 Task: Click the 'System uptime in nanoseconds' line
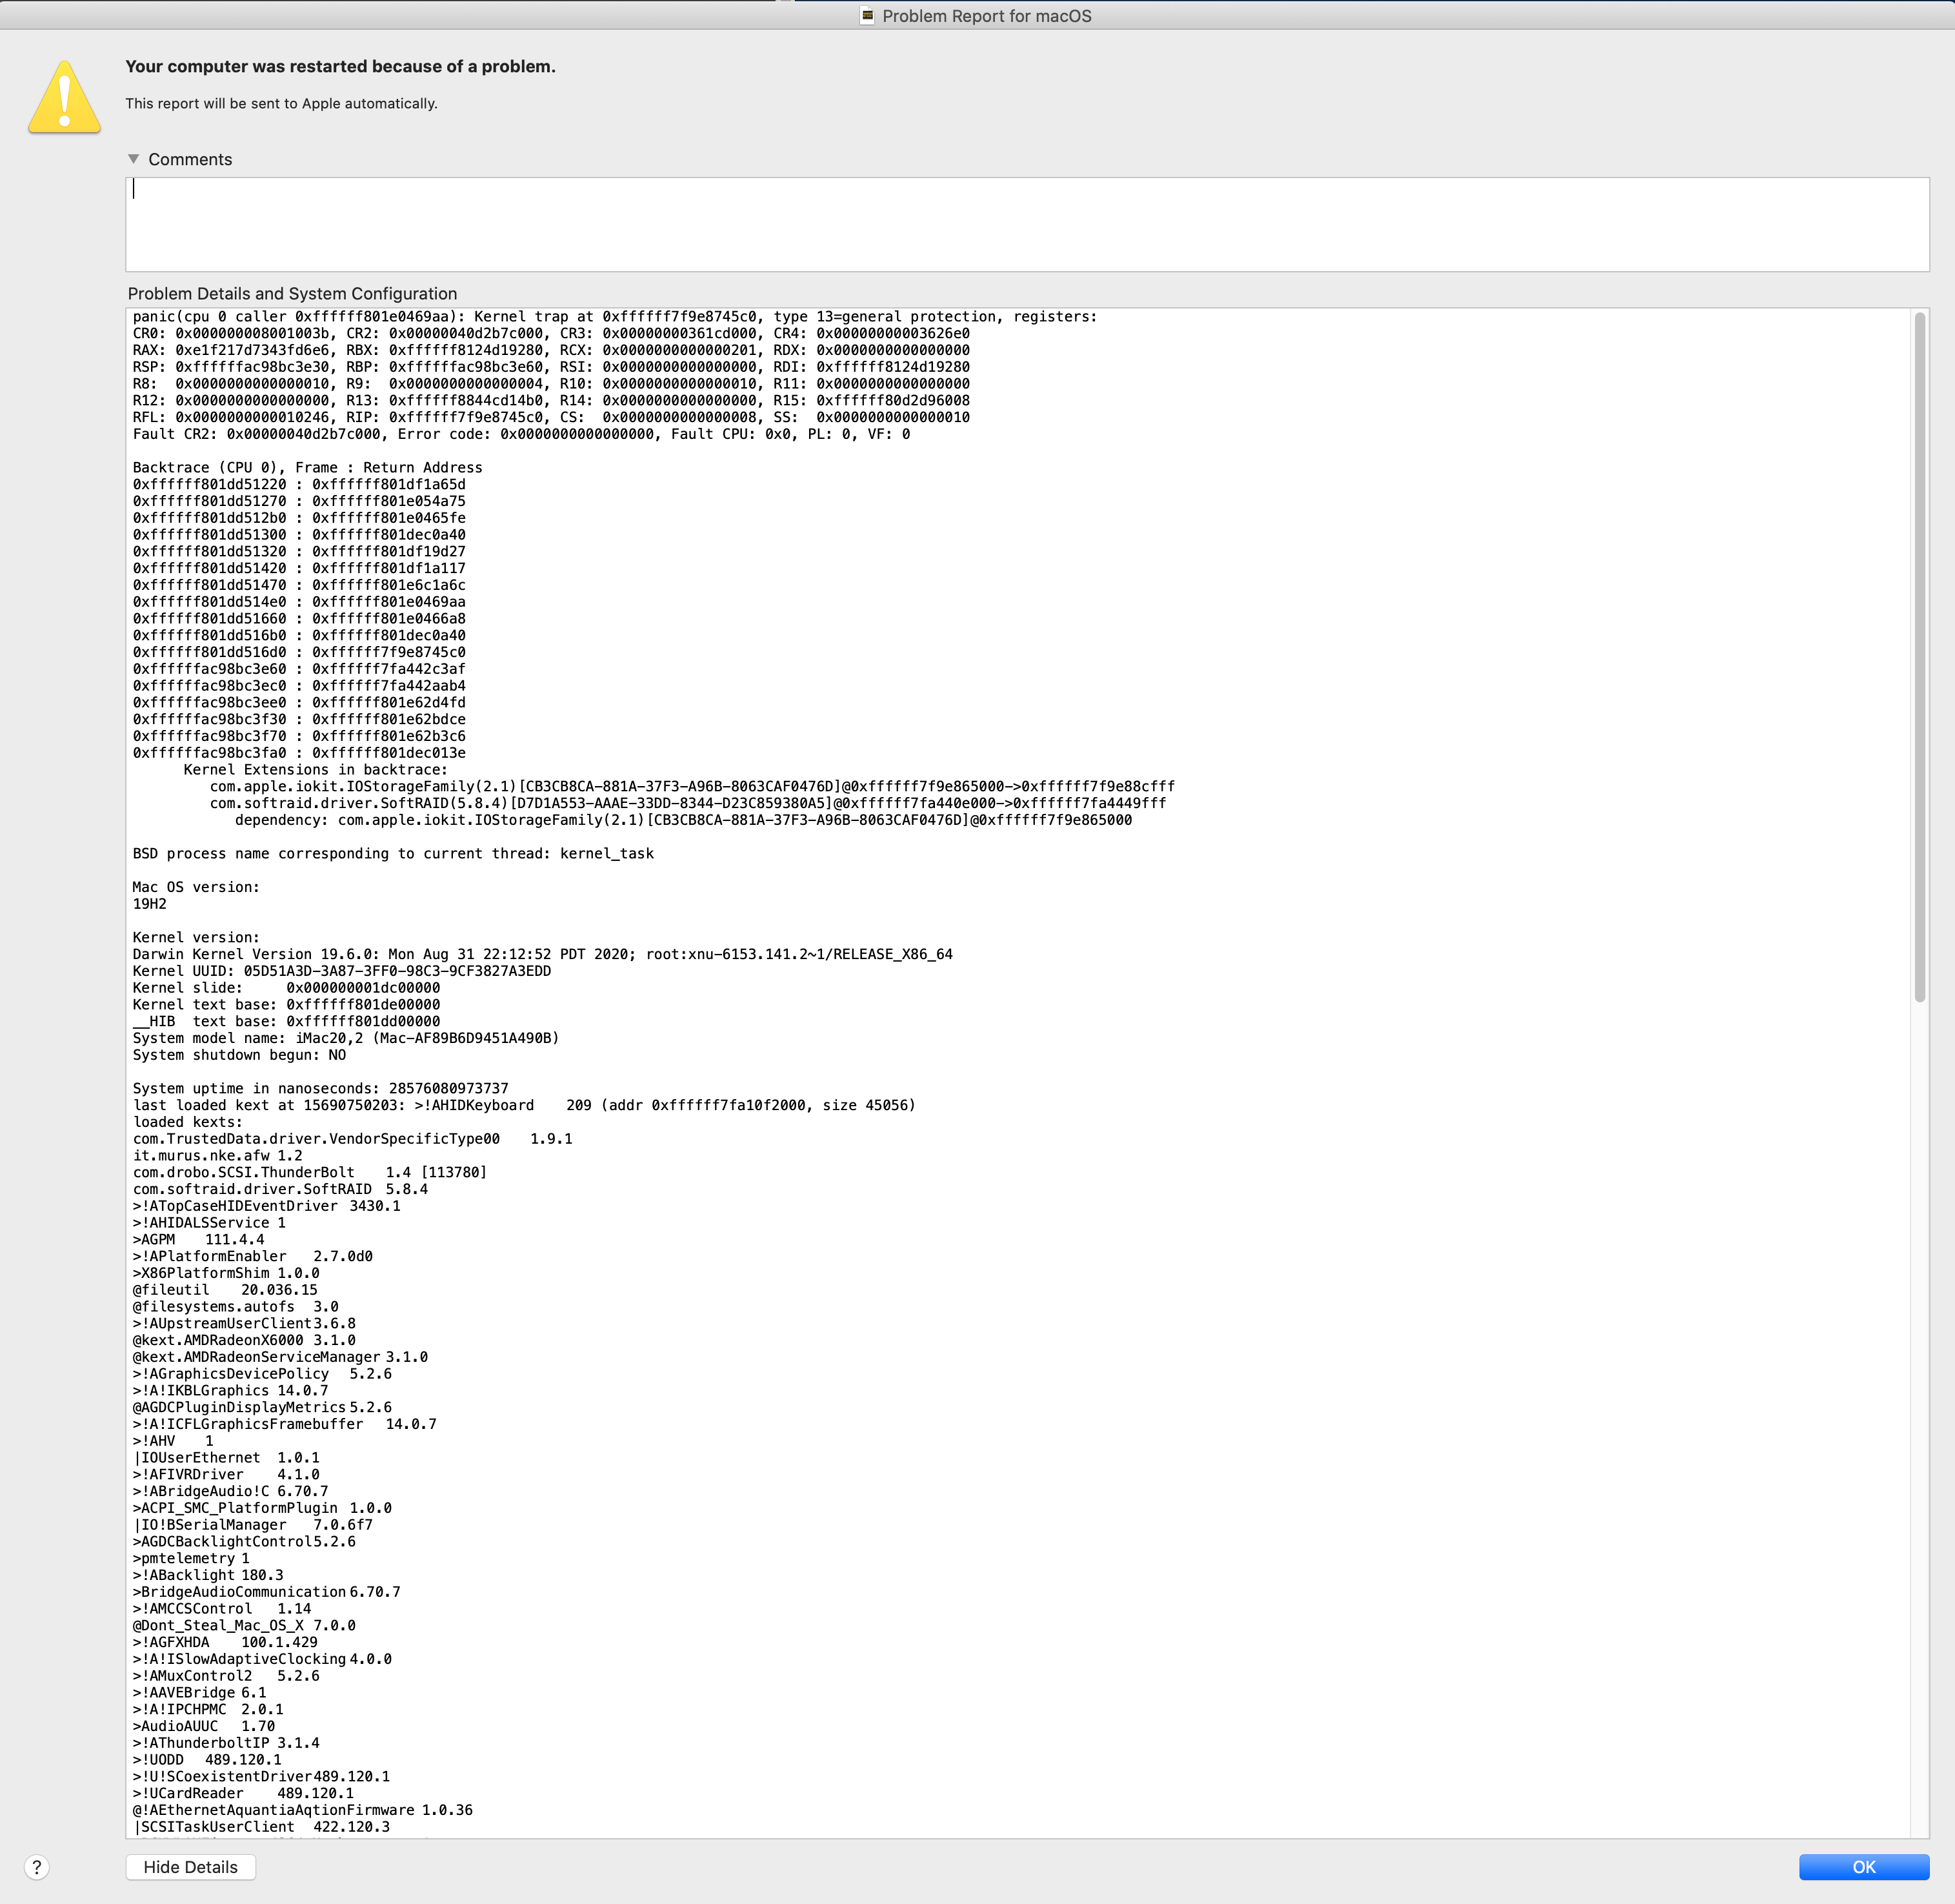[321, 1089]
